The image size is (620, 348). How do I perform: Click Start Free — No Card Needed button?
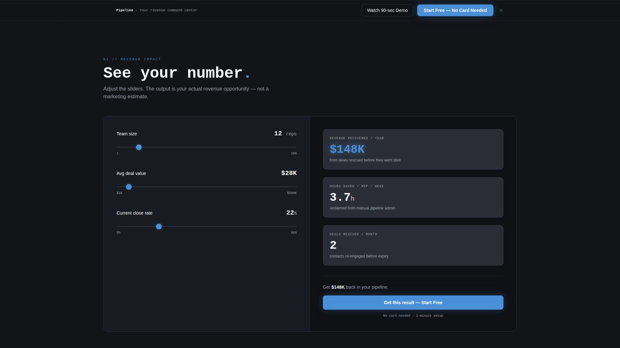coord(455,10)
